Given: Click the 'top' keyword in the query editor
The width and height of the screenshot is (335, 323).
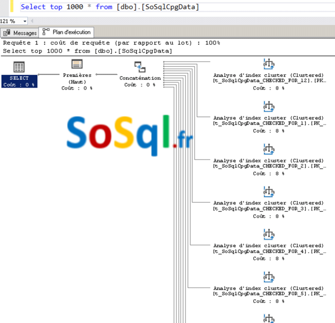Looking at the screenshot, I should (x=56, y=7).
